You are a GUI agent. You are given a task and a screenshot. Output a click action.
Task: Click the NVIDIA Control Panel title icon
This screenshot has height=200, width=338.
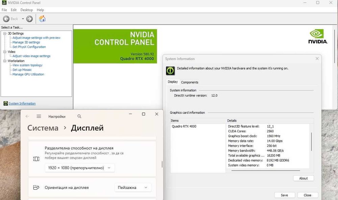(x=4, y=3)
